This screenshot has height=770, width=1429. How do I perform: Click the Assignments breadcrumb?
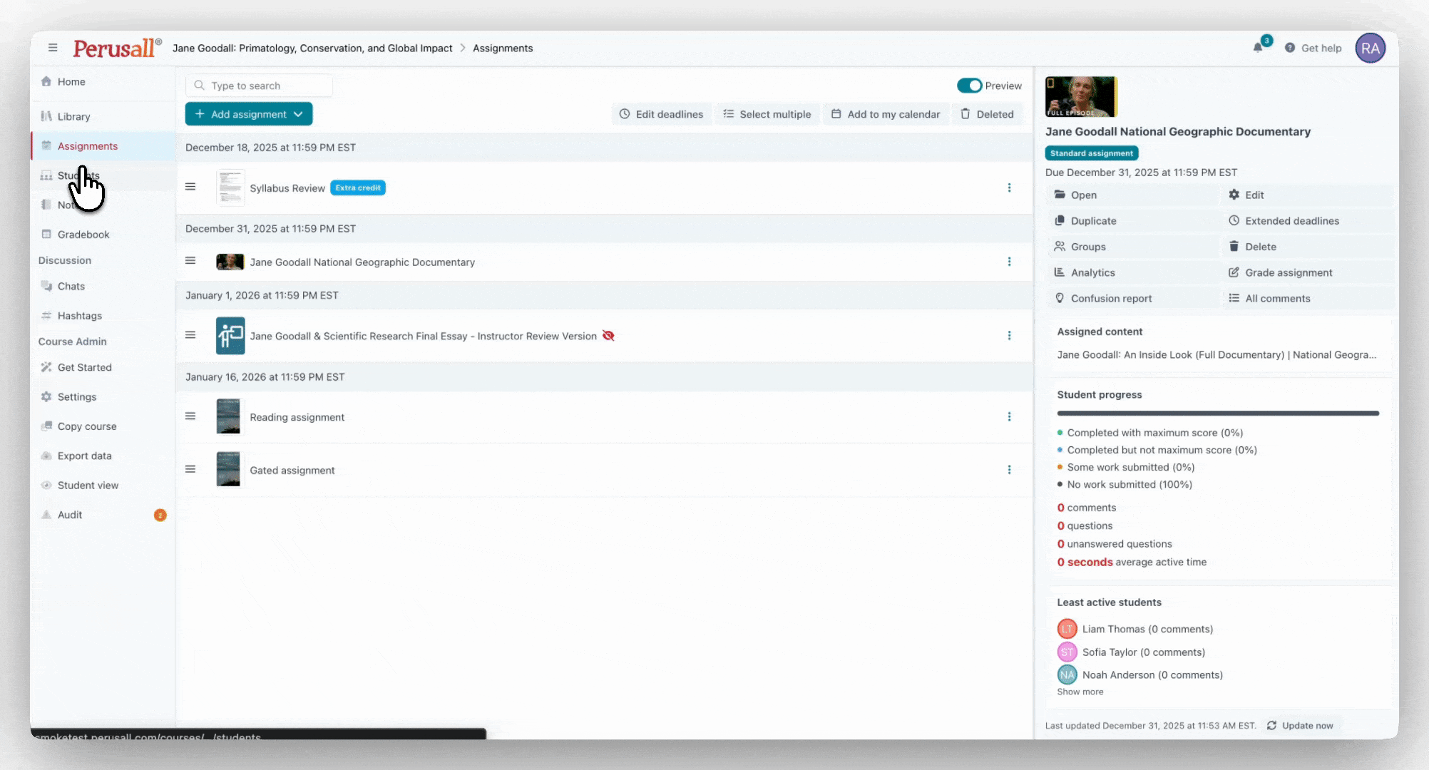(x=503, y=48)
